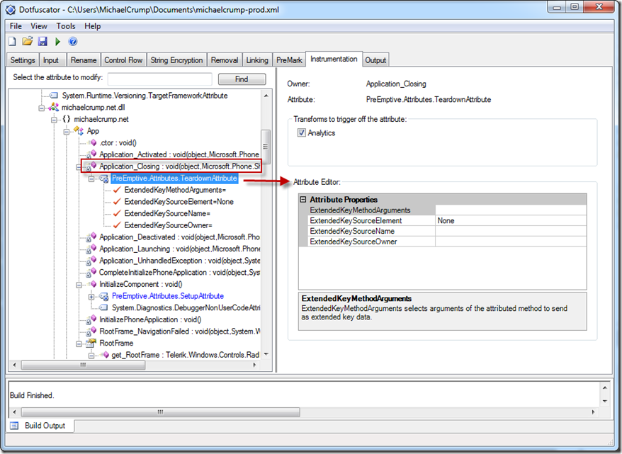Click the attribute search input field
The height and width of the screenshot is (454, 622).
pos(160,79)
